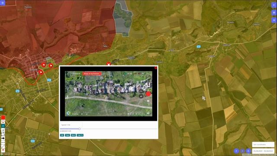Select the double-headed measure arrow tool
This screenshot has width=277, height=156.
(x=3, y=142)
